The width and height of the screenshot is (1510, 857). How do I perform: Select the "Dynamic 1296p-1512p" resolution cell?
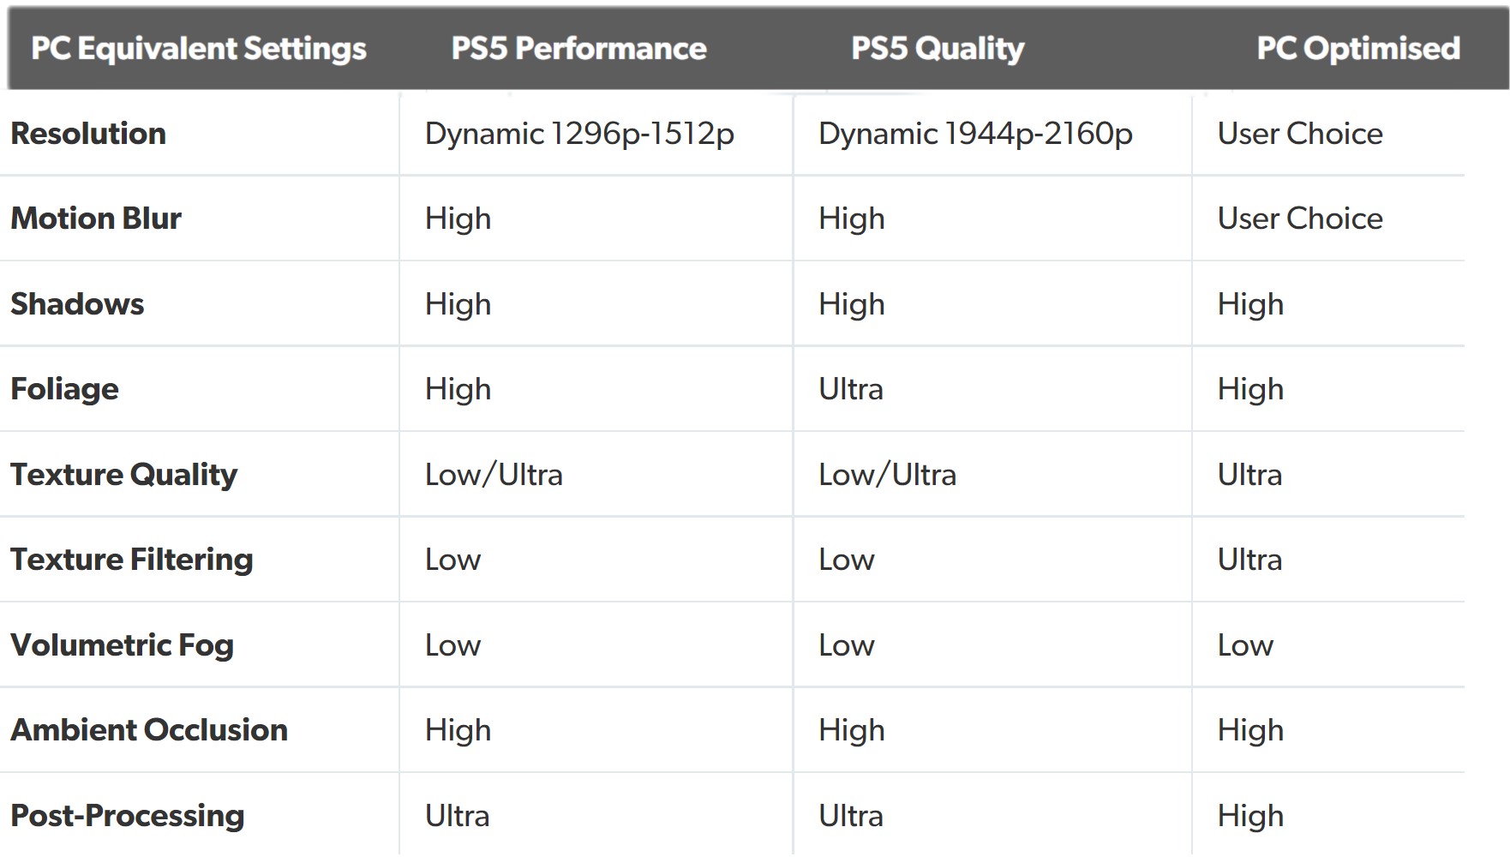point(579,134)
